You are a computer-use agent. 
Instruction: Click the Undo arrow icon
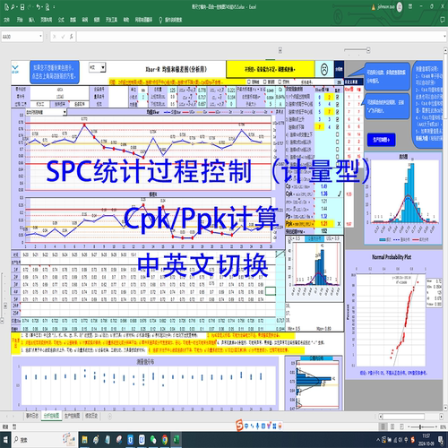pos(39,7)
